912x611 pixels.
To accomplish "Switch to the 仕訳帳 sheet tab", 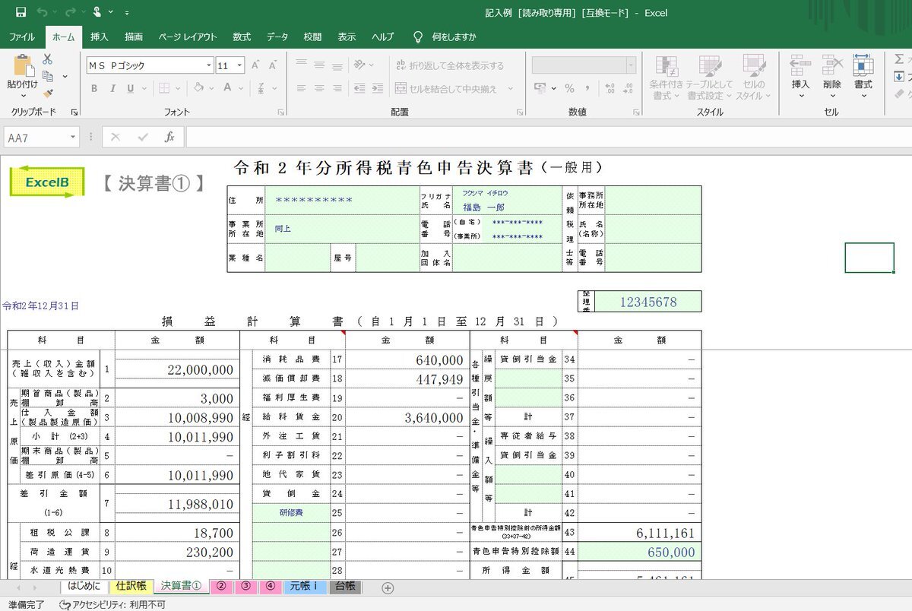I will [131, 587].
